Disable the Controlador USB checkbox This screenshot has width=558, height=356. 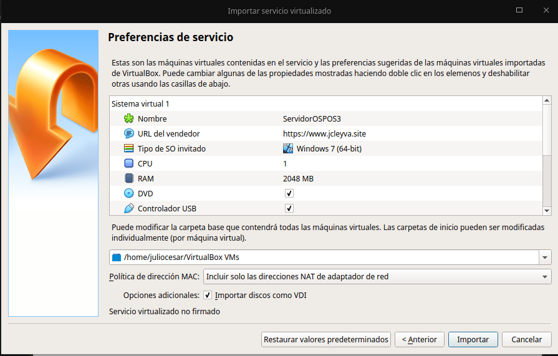289,208
